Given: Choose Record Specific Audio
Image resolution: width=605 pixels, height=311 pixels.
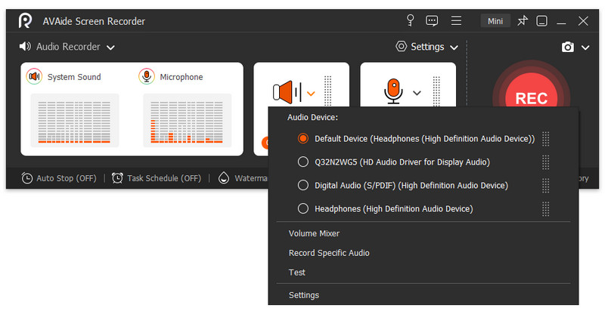Looking at the screenshot, I should 329,253.
